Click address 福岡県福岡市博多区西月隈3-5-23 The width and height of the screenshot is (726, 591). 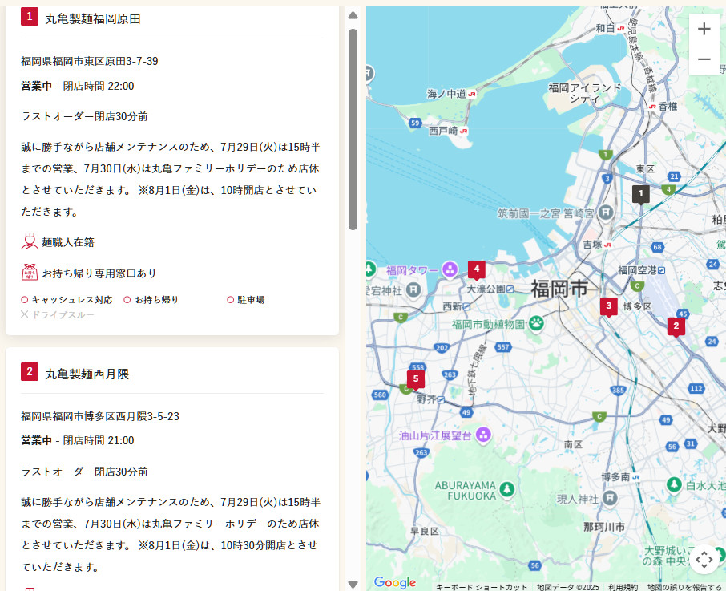point(100,416)
